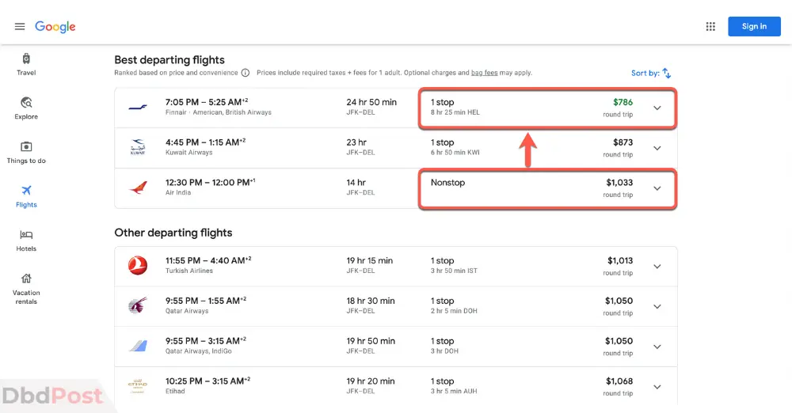Click the Qatar Airways, IndiGo logo
The image size is (792, 413).
[138, 346]
